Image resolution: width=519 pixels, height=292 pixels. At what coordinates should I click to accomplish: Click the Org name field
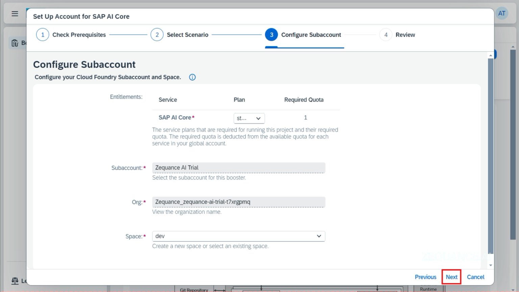point(238,202)
